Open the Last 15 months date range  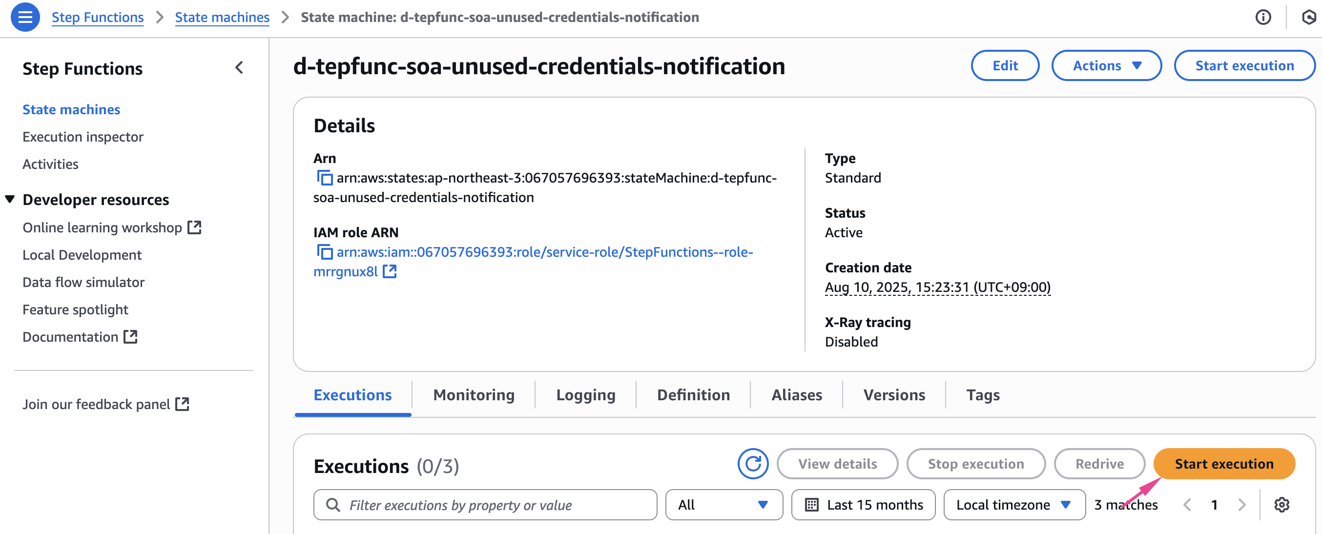(863, 505)
